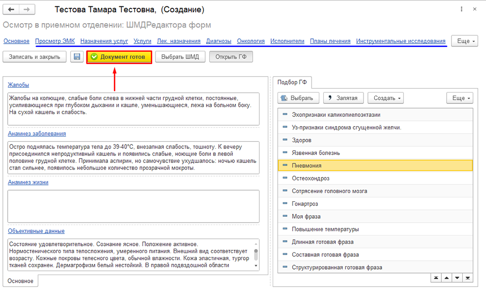Click Записать и закрыть button
This screenshot has height=289, width=486.
click(x=35, y=57)
